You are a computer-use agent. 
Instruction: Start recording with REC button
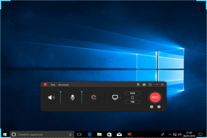coord(155,97)
